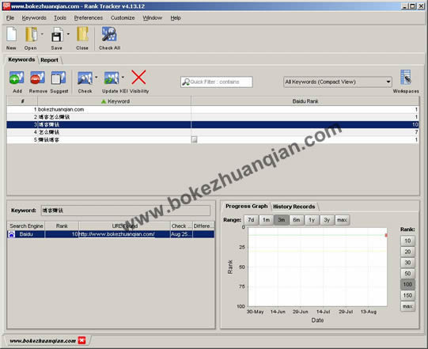
Task: Click the New project icon
Action: click(11, 35)
